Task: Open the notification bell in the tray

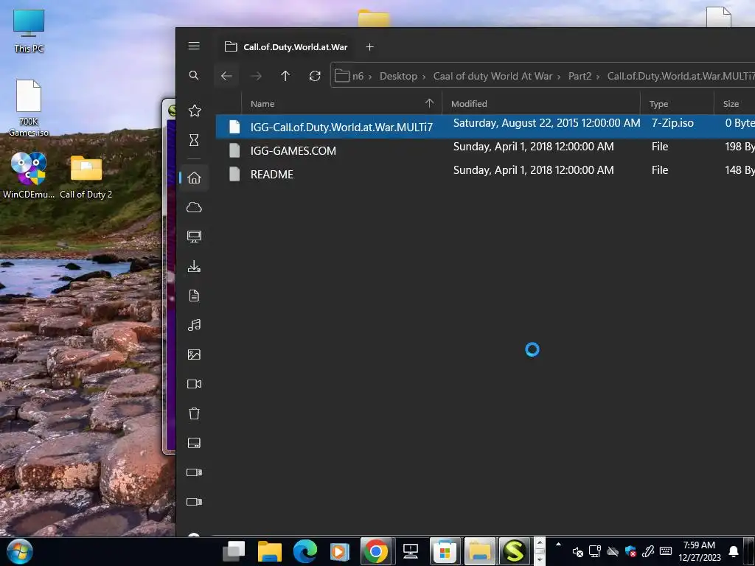Action: (734, 551)
